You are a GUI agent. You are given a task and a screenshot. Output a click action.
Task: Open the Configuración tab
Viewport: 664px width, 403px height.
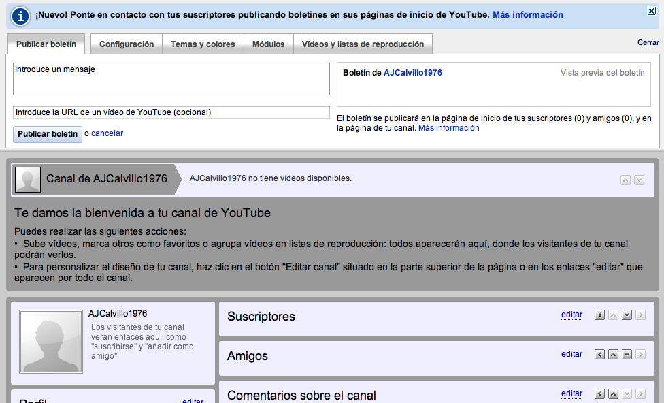(x=127, y=44)
